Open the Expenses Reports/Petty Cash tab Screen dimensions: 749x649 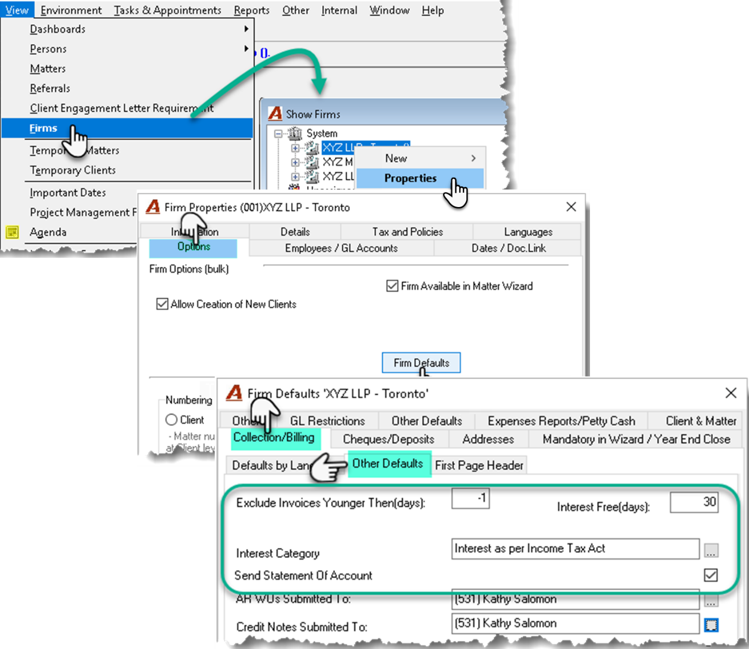(561, 421)
